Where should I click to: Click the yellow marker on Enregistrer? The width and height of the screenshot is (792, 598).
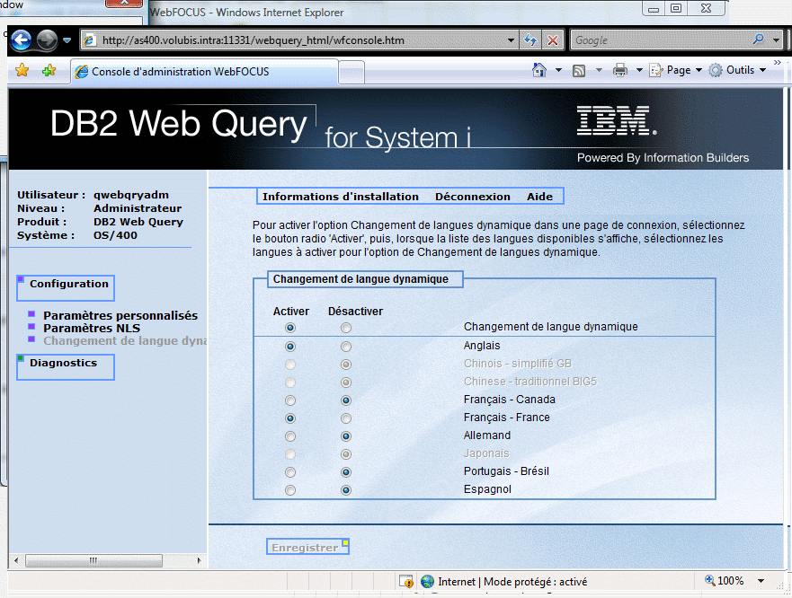tap(345, 543)
